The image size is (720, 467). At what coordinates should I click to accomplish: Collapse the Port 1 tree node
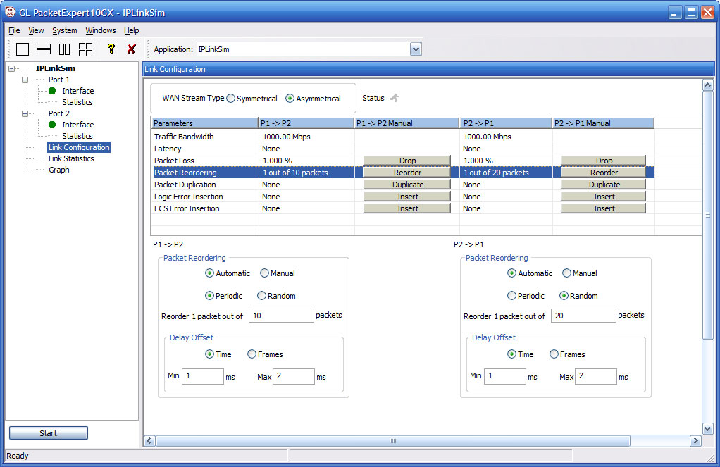[x=25, y=80]
